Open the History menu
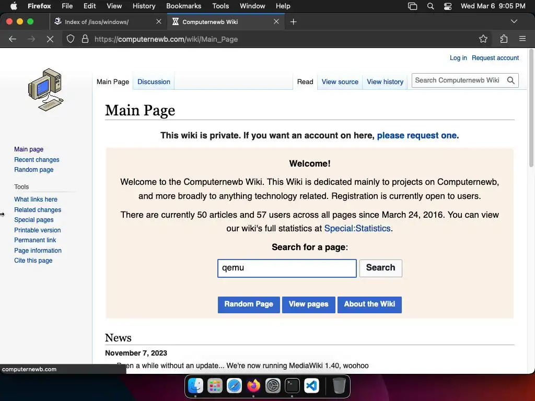This screenshot has width=535, height=401. (144, 6)
